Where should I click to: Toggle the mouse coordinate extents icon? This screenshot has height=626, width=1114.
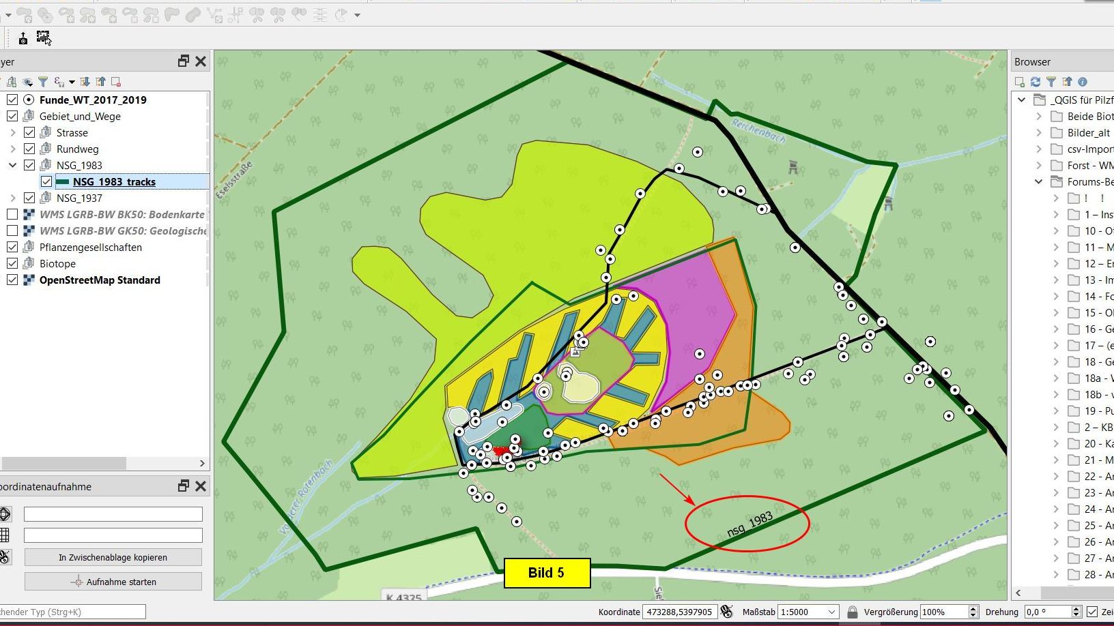(x=726, y=612)
